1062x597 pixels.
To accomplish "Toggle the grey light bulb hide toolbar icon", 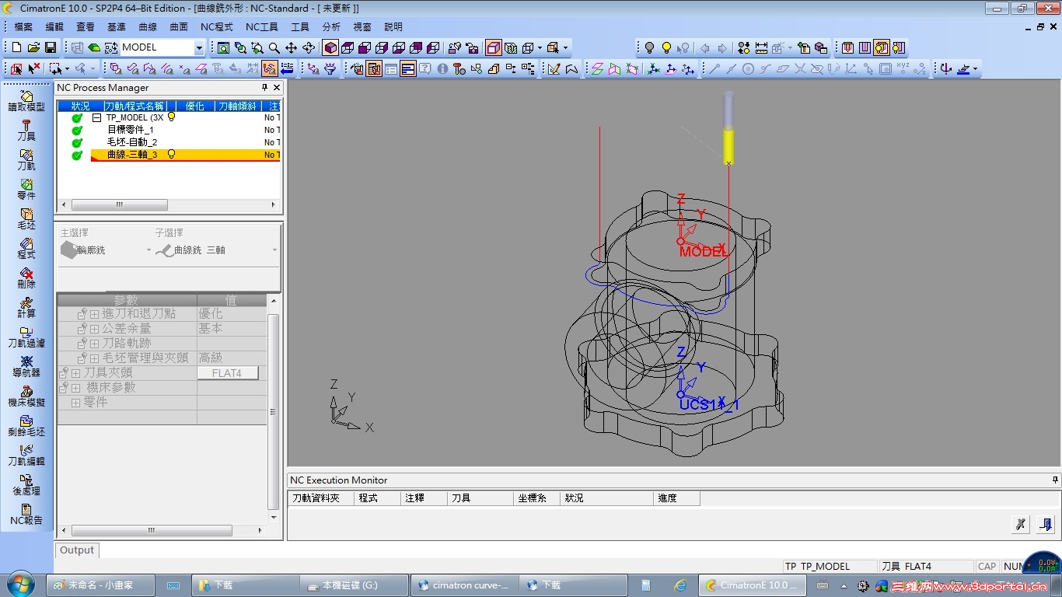I will point(650,47).
